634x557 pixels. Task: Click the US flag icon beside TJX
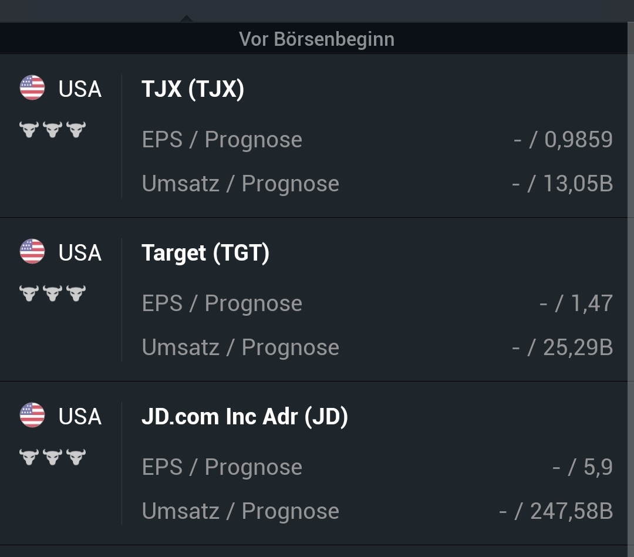(x=32, y=88)
